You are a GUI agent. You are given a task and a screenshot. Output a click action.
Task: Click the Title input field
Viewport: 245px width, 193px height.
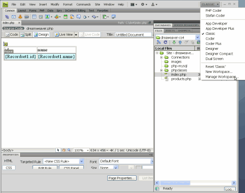pyautogui.click(x=133, y=35)
